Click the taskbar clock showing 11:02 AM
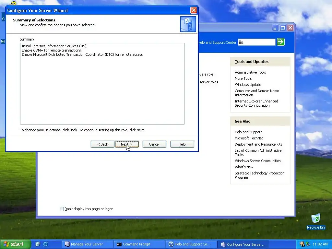Viewport: 332px width, 249px height. (x=320, y=244)
